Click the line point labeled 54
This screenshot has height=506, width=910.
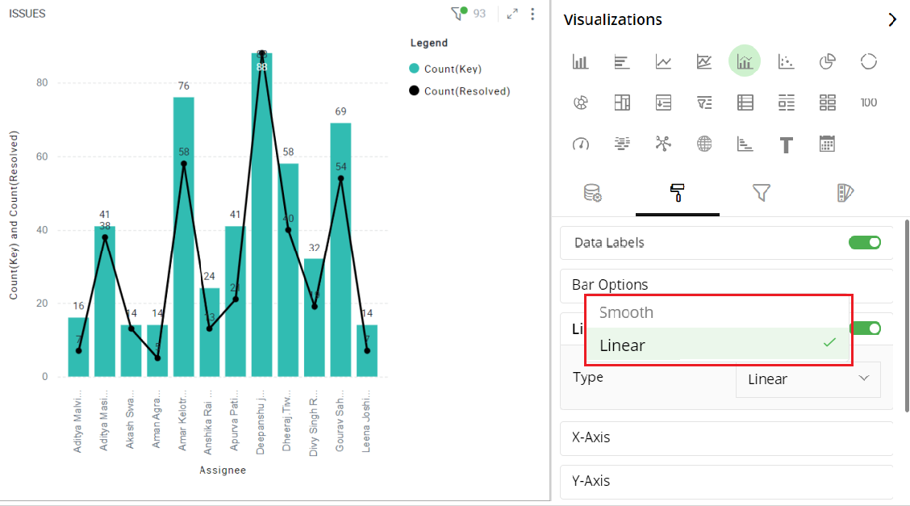point(340,178)
